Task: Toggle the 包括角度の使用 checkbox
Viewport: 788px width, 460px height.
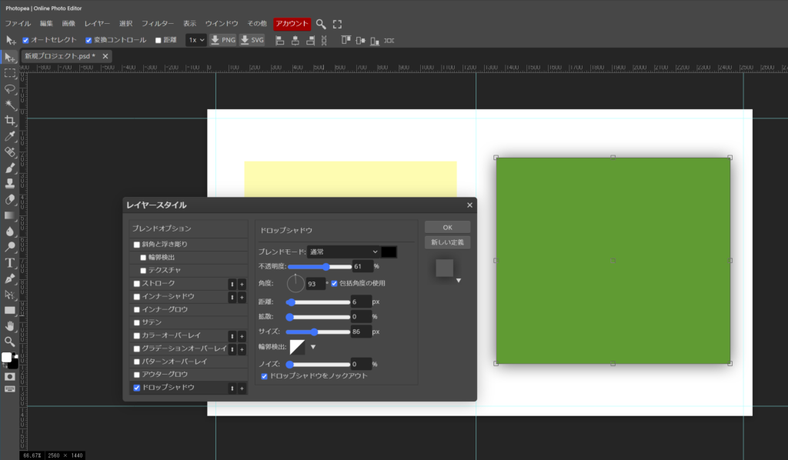Action: 334,283
